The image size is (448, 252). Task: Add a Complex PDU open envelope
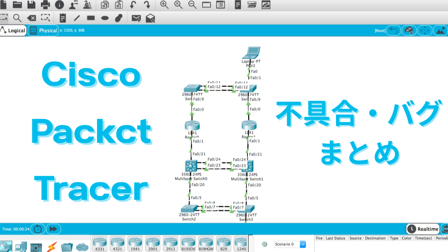[x=150, y=18]
